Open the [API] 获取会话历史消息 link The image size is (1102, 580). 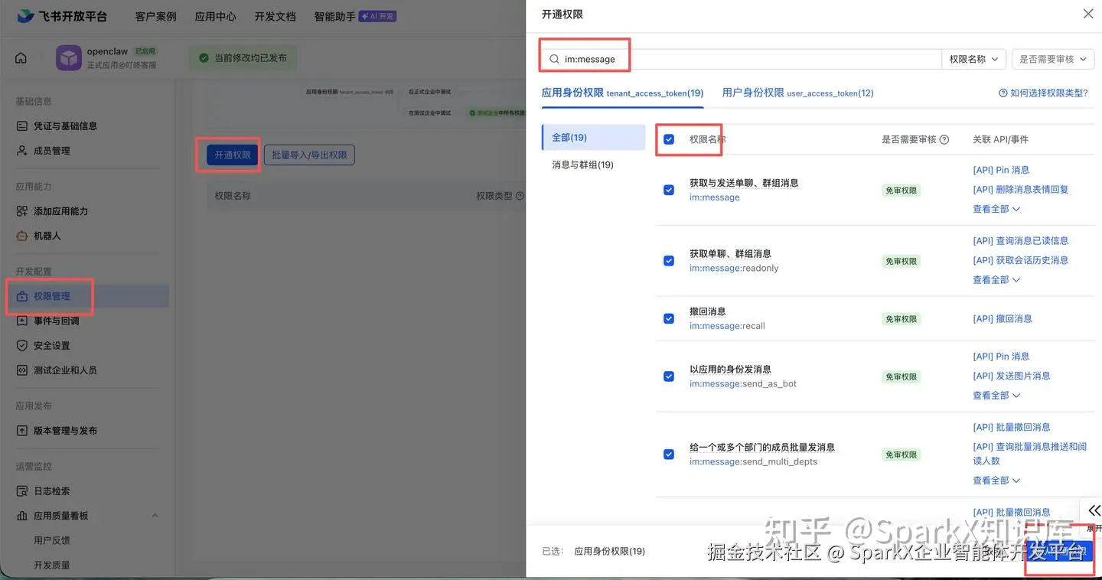coord(1020,260)
